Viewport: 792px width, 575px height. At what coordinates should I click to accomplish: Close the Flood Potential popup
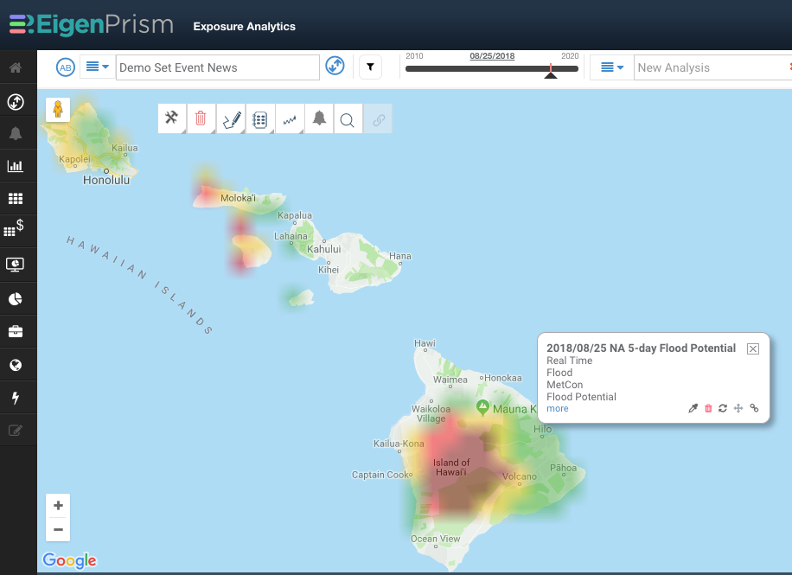752,348
